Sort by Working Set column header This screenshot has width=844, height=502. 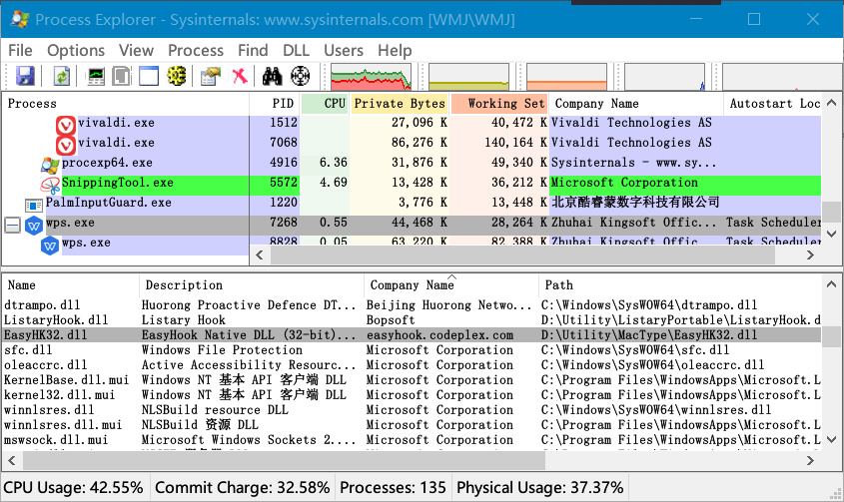point(500,104)
